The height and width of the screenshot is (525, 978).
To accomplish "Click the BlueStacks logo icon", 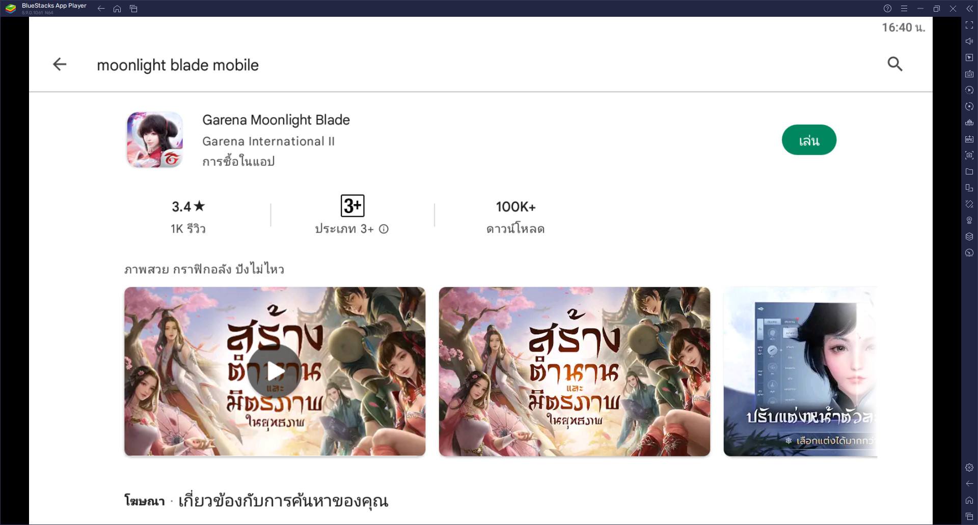I will point(11,9).
